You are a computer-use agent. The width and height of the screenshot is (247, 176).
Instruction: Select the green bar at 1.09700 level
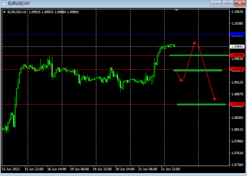(x=199, y=55)
